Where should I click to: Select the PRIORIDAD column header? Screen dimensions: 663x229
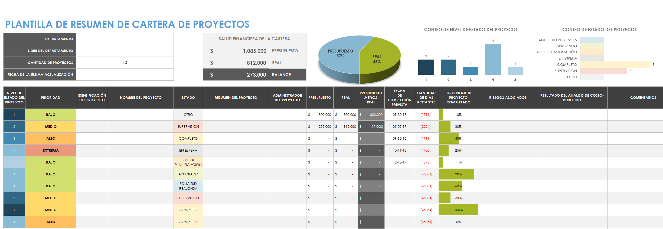click(51, 98)
